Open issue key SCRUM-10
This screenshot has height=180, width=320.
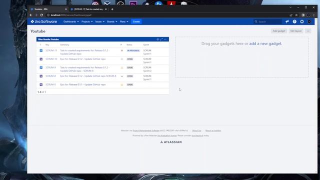[x=51, y=59]
